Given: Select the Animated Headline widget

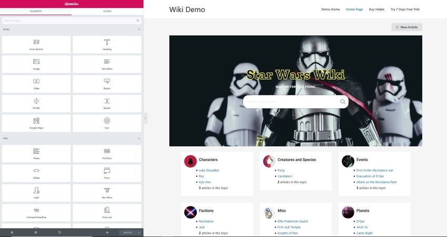Looking at the screenshot, I should click(x=36, y=213).
